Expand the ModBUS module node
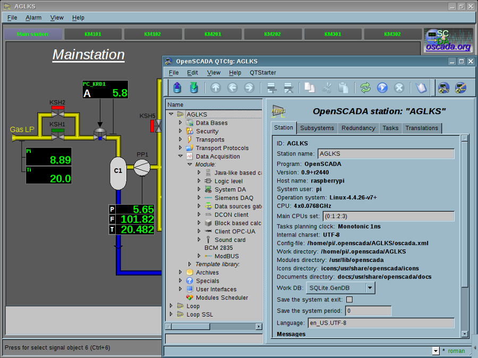The image size is (478, 358). tap(199, 256)
